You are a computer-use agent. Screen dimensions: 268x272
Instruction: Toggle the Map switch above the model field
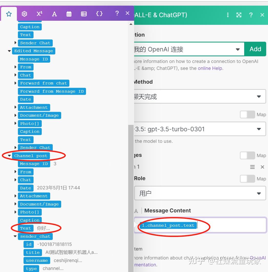247,114
